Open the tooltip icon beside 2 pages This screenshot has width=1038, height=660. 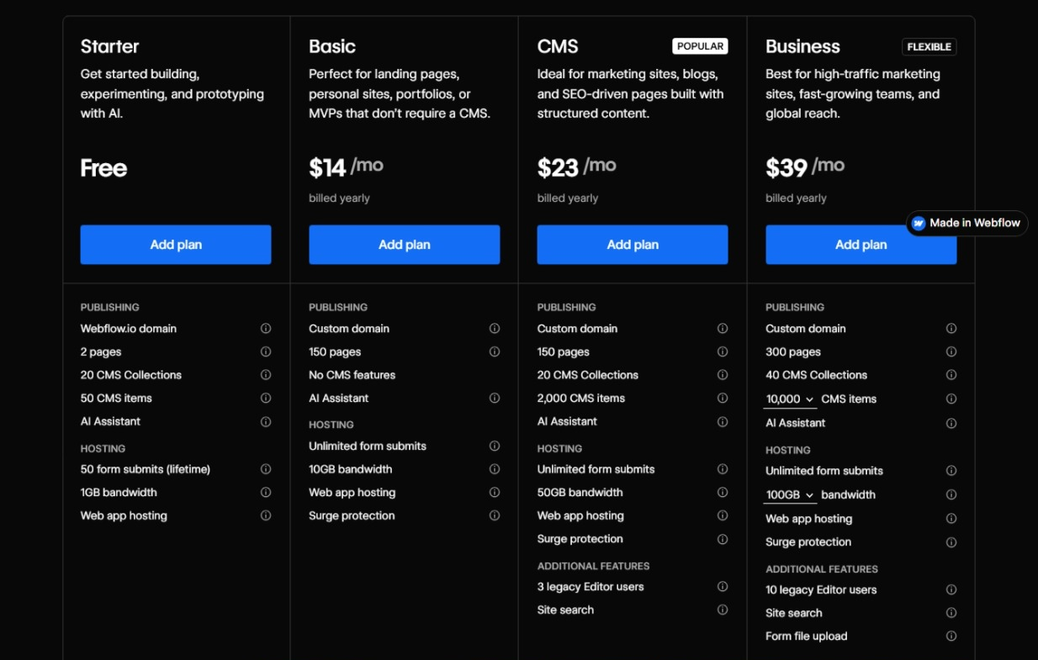(x=265, y=351)
